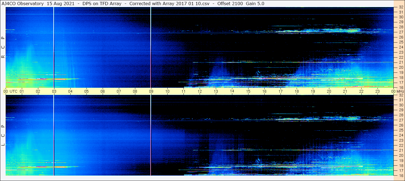This screenshot has height=181, width=405.
Task: Click the 32 MHz tick on LCP frequency scale
Action: [x=401, y=95]
